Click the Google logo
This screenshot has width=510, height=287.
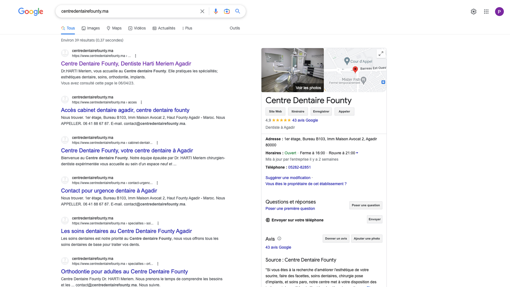point(31,11)
